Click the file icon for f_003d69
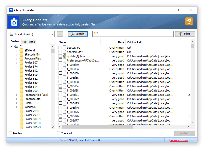205x151 pixels. click(x=65, y=65)
